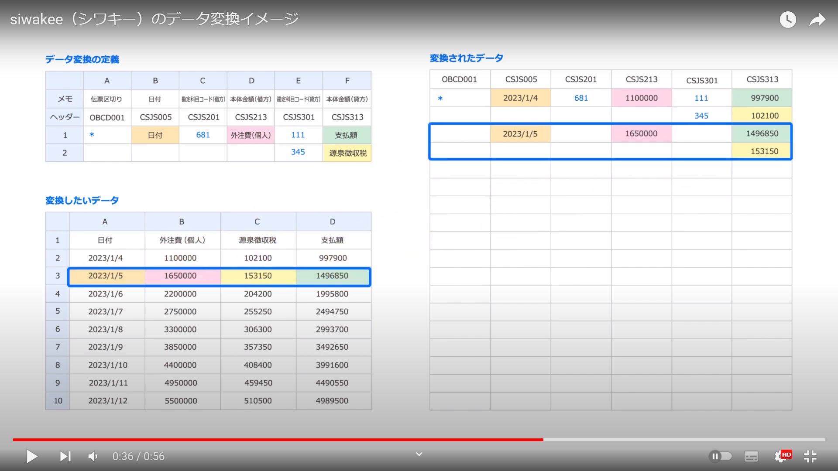Turn on subtitles with the captions icon
Viewport: 838px width, 471px height.
point(751,456)
